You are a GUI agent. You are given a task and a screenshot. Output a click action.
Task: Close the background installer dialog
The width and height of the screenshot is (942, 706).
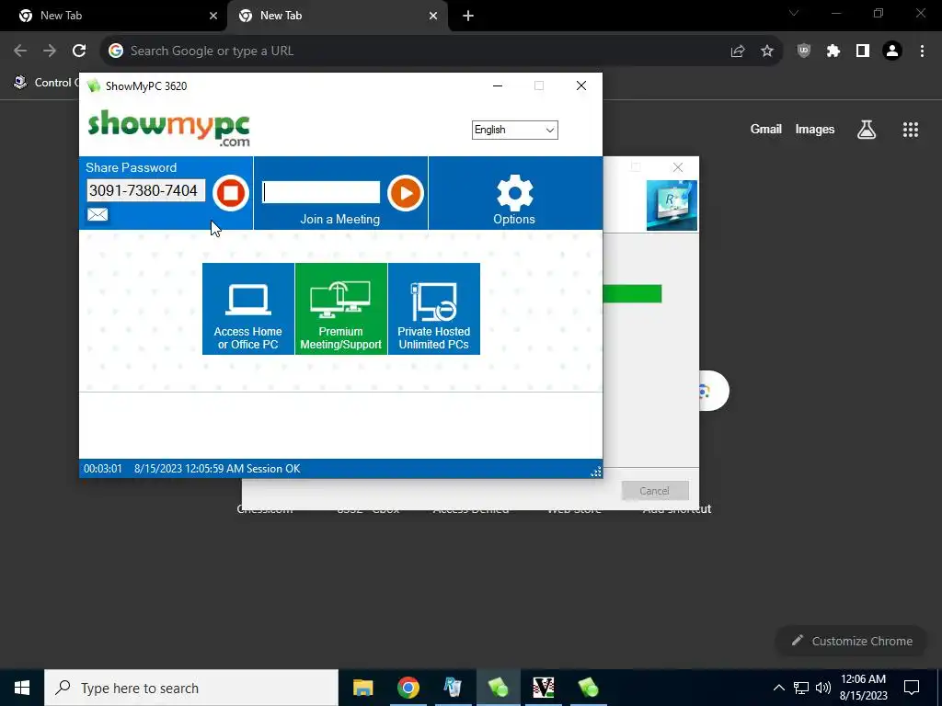click(x=678, y=167)
